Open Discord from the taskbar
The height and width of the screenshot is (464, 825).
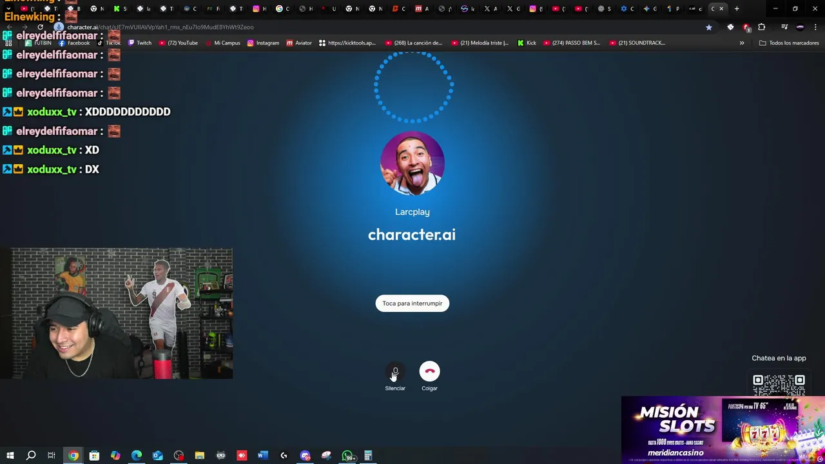coord(305,456)
